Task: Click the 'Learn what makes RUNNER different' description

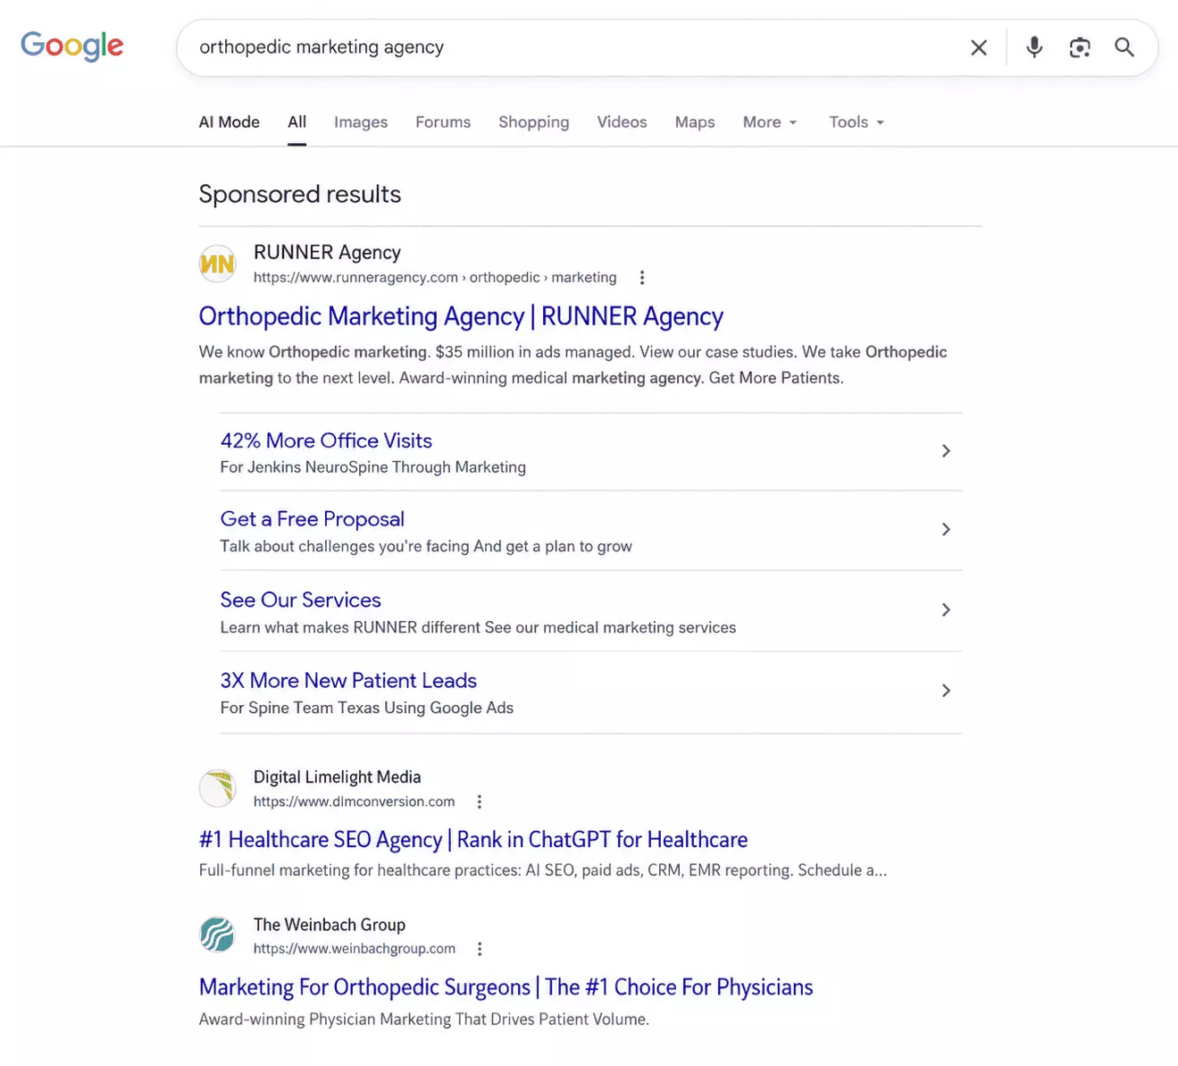Action: (479, 627)
